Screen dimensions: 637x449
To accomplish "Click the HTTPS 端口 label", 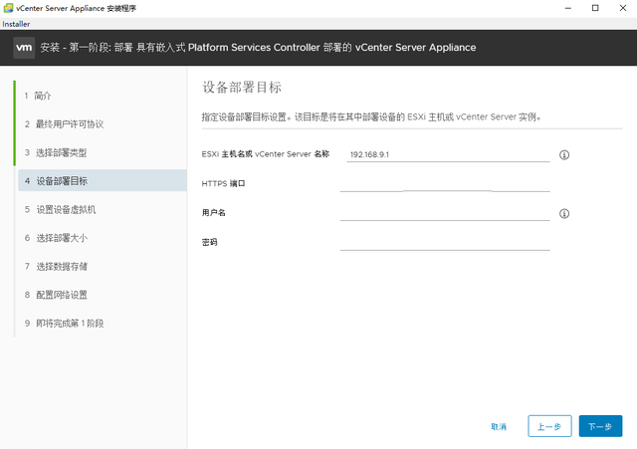I will [223, 183].
